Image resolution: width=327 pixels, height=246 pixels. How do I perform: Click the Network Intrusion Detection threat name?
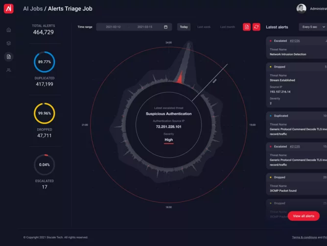[x=288, y=54]
